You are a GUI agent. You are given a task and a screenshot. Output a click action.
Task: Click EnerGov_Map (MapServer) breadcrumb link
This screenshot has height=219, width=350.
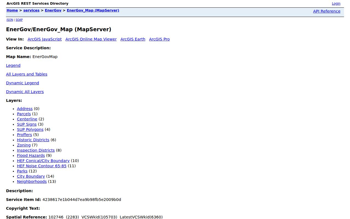pos(93,10)
